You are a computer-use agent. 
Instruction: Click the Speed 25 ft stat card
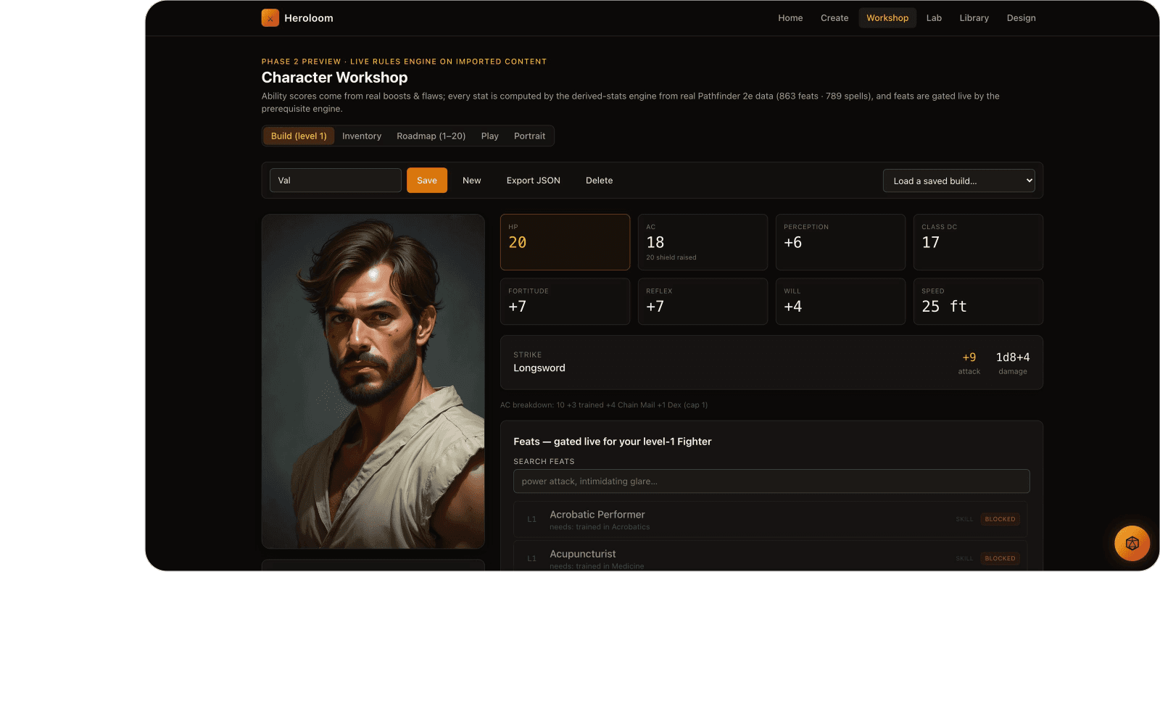978,302
